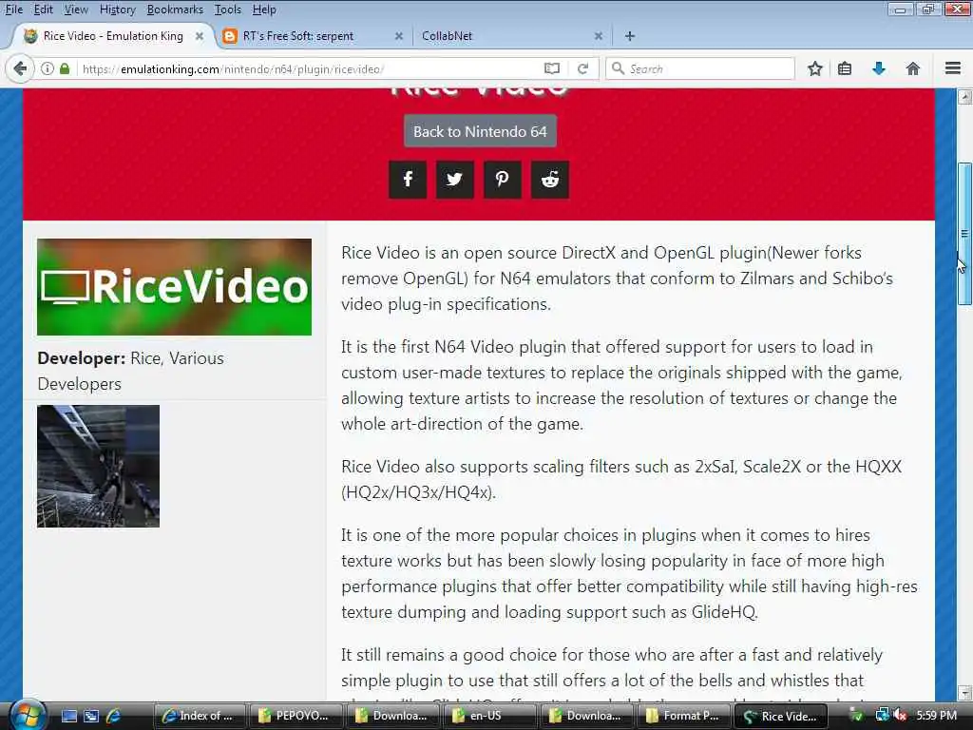The width and height of the screenshot is (973, 730).
Task: Close the RT's Free Soft tab
Action: pyautogui.click(x=399, y=36)
